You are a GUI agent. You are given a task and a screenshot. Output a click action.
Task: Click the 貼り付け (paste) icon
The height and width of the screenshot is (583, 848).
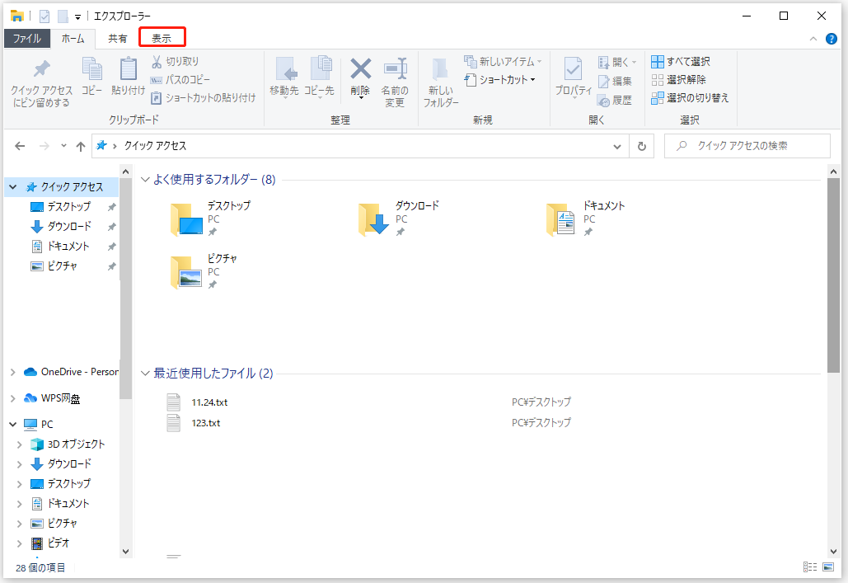(128, 80)
